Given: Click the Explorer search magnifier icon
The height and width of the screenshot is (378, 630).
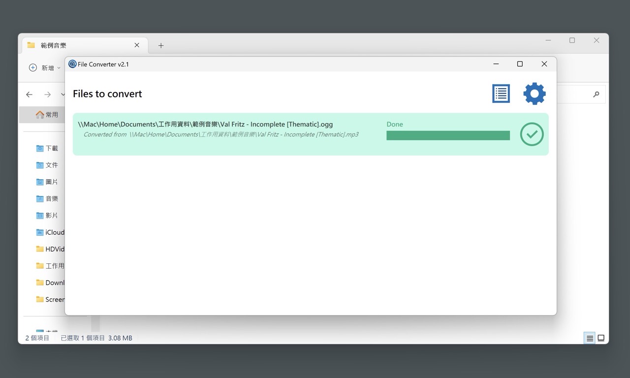Looking at the screenshot, I should (596, 94).
